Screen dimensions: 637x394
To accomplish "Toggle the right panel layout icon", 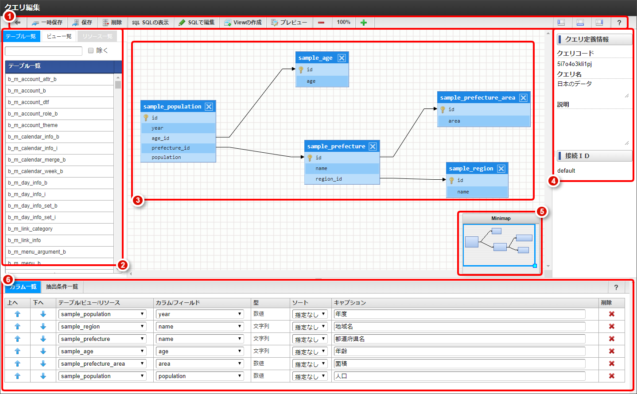I will point(599,23).
